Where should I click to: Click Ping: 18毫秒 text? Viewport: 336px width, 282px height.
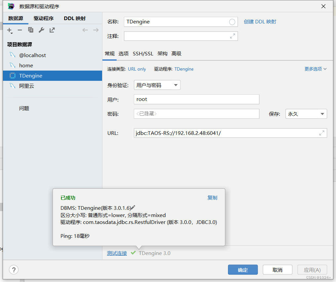coord(75,236)
